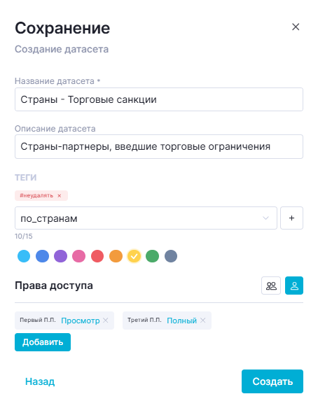Image resolution: width=318 pixels, height=408 pixels.
Task: Select the checked yellow tag color
Action: 134,256
